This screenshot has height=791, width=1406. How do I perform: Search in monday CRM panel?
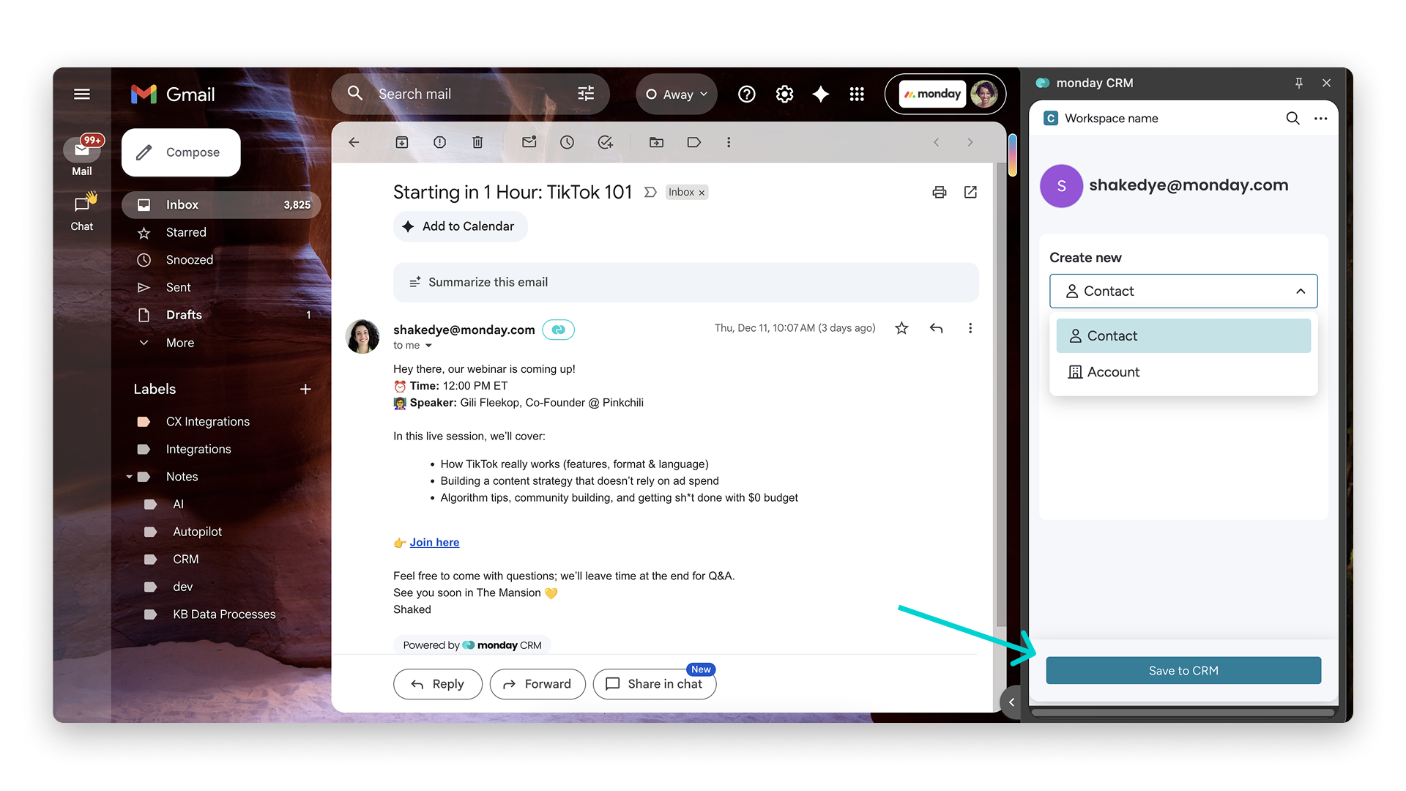click(1292, 119)
